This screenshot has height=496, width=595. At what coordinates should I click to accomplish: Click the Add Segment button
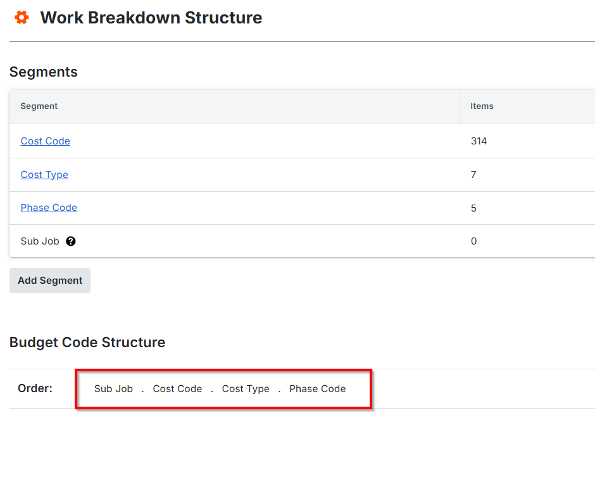50,280
